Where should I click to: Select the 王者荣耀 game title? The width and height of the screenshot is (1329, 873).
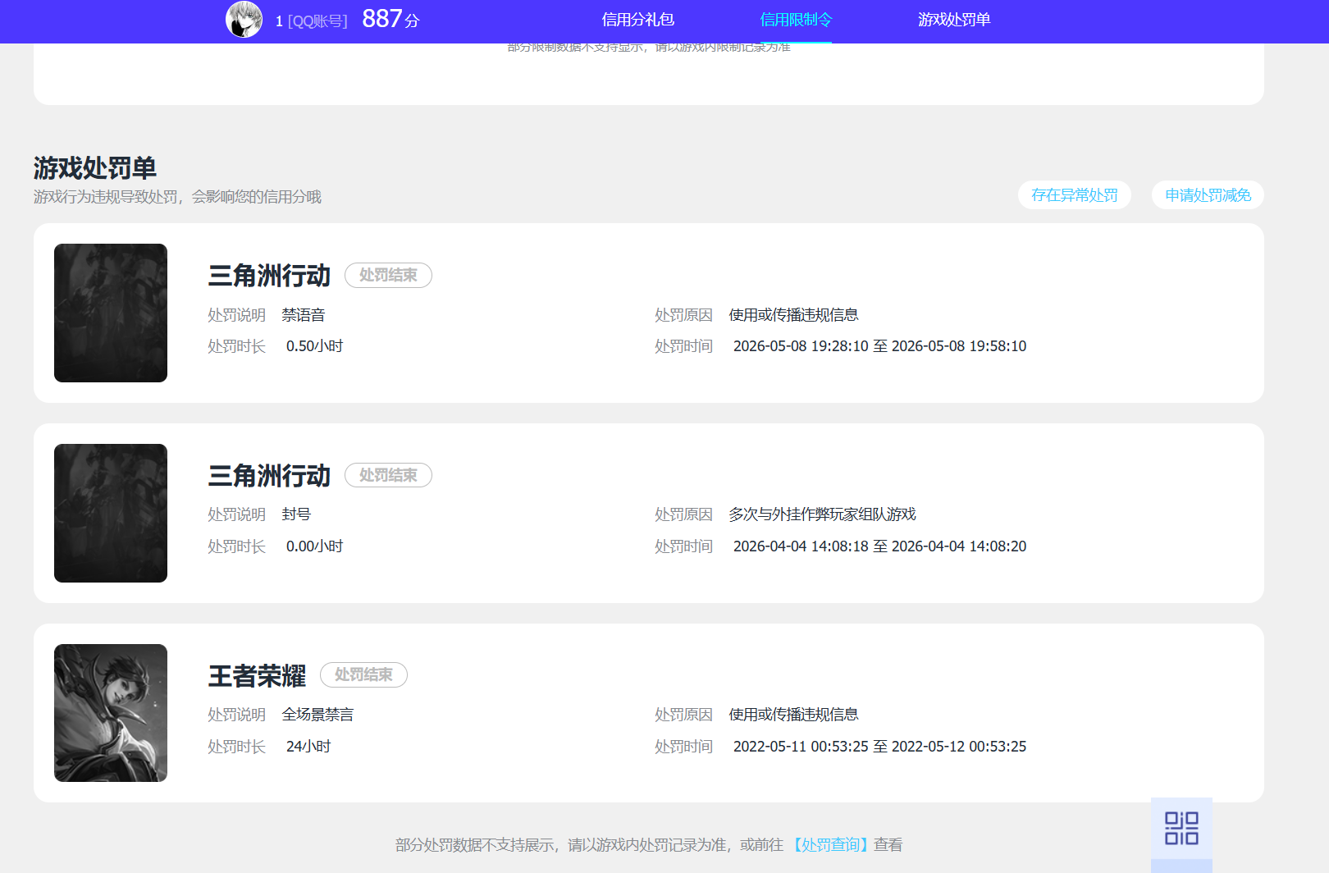257,676
